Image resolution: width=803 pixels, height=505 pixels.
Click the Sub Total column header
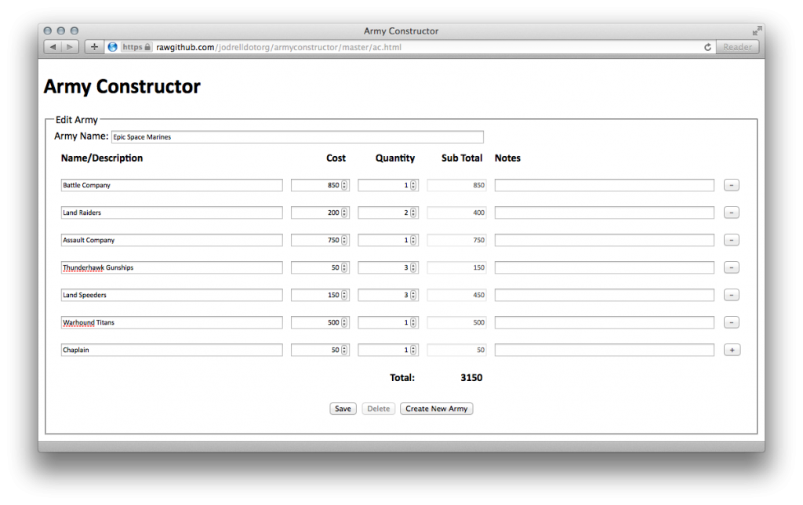[462, 158]
